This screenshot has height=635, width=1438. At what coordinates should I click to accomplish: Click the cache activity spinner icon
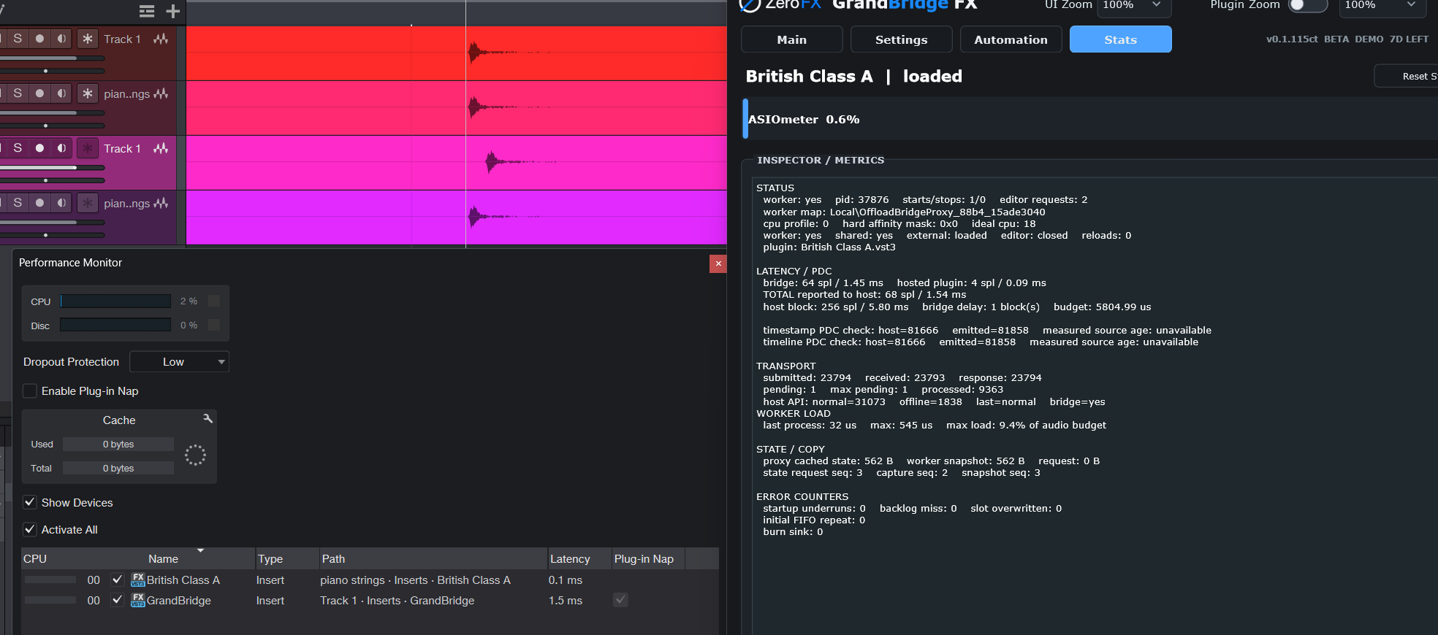coord(195,455)
